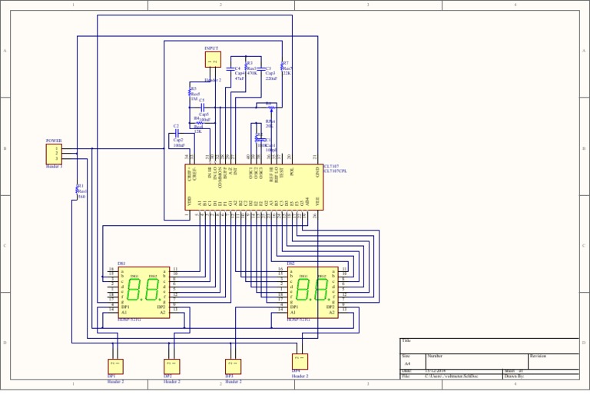Select the Number field in title block
Image resolution: width=590 pixels, height=418 pixels.
(477, 361)
